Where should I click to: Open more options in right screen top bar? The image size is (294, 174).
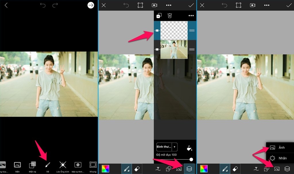(267, 5)
